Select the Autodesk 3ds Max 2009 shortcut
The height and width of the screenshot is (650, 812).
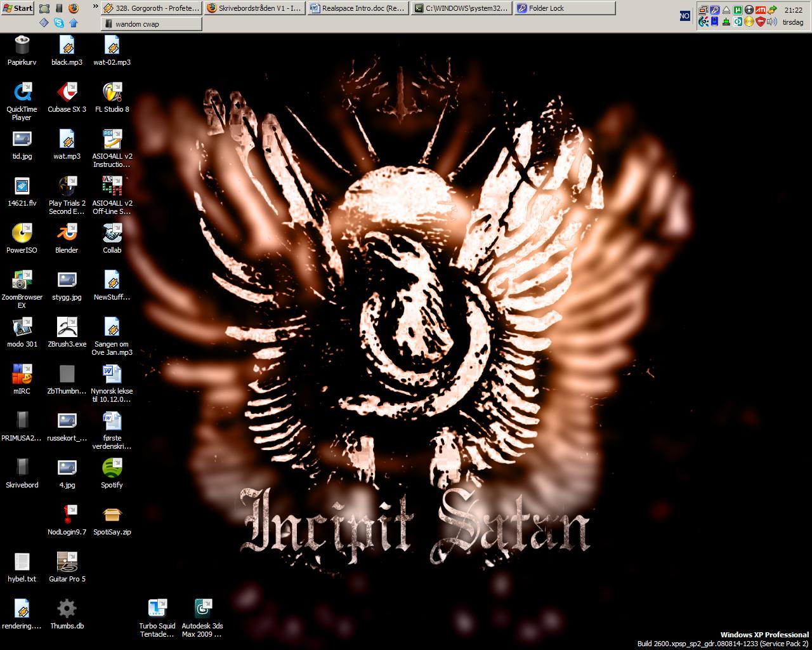pos(202,618)
